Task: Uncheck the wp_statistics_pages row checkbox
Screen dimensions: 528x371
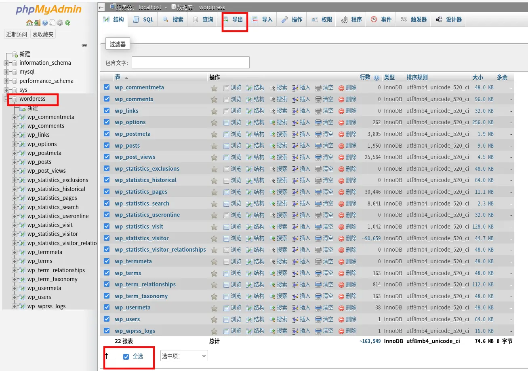Action: tap(107, 191)
